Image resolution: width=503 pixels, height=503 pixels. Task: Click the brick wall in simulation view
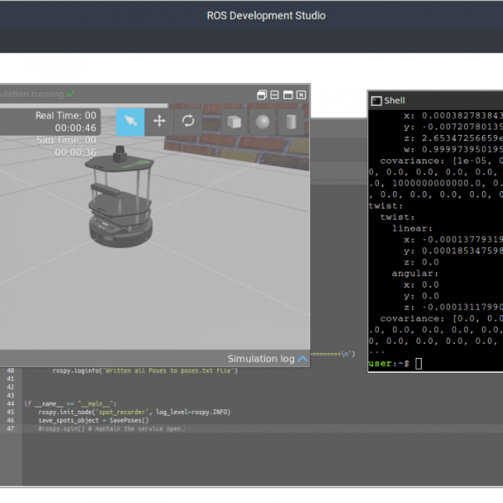237,138
